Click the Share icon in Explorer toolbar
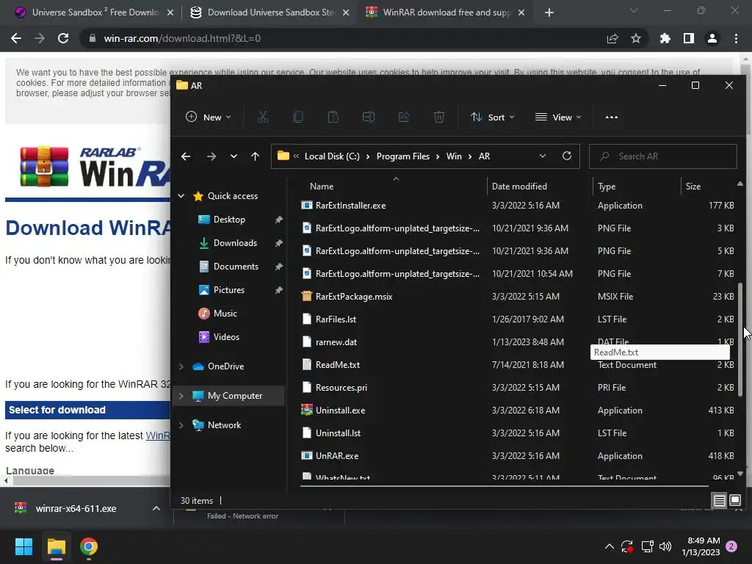Viewport: 752px width, 564px height. 404,117
